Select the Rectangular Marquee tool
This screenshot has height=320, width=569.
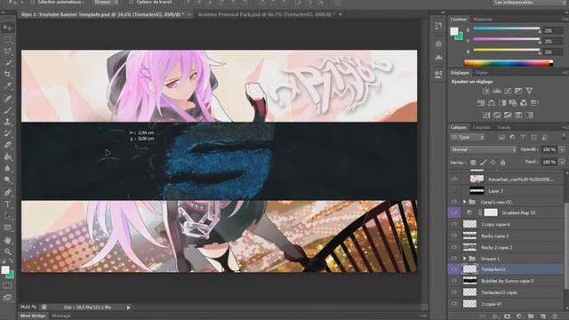click(7, 39)
